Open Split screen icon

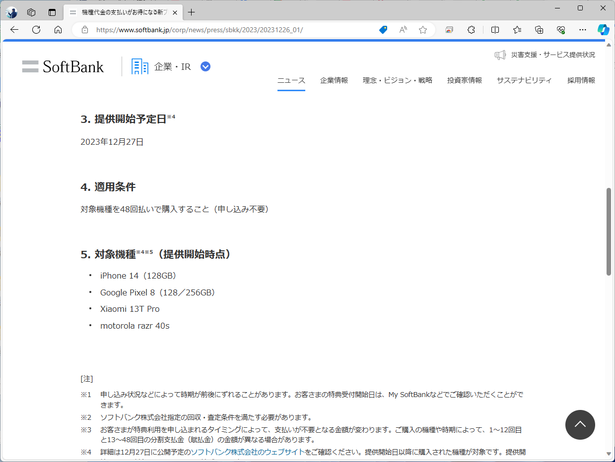point(495,30)
